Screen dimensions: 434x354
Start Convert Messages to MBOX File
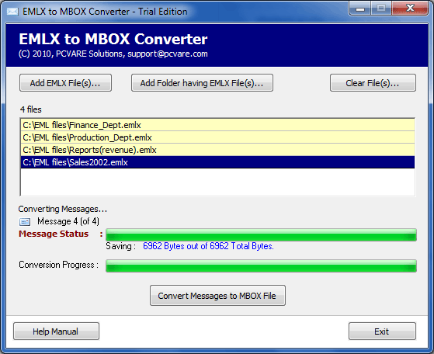tap(217, 295)
